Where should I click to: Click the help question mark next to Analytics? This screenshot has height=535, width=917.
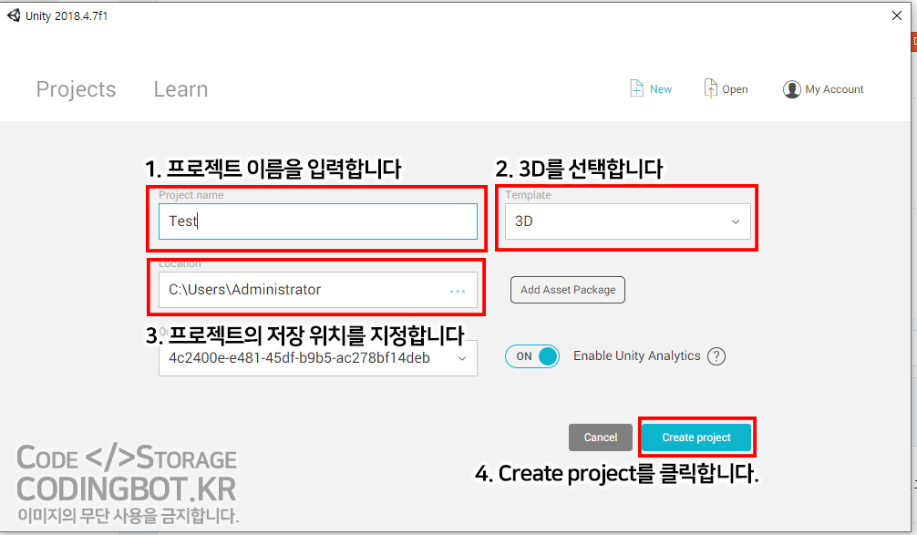(716, 356)
